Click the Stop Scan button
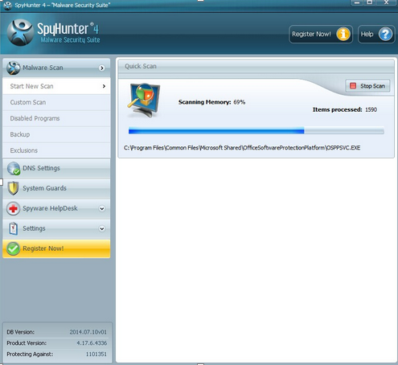Image resolution: width=398 pixels, height=365 pixels. point(367,86)
